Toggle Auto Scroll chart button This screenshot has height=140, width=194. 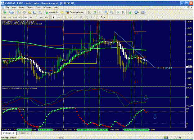pos(118,12)
